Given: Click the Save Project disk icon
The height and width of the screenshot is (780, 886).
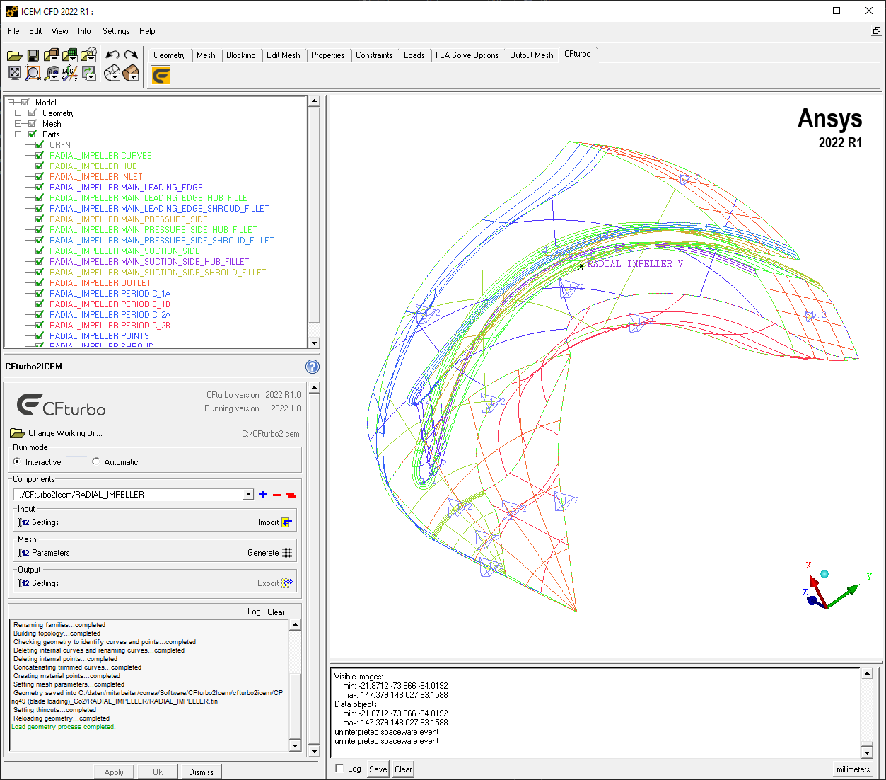Looking at the screenshot, I should (x=33, y=55).
